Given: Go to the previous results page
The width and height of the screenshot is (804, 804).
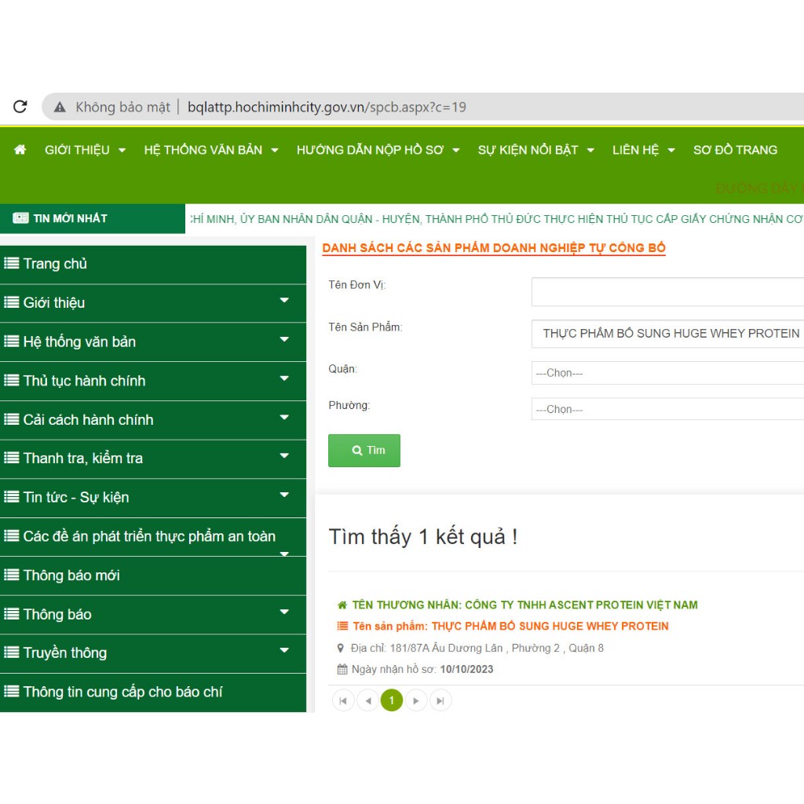Looking at the screenshot, I should (367, 700).
